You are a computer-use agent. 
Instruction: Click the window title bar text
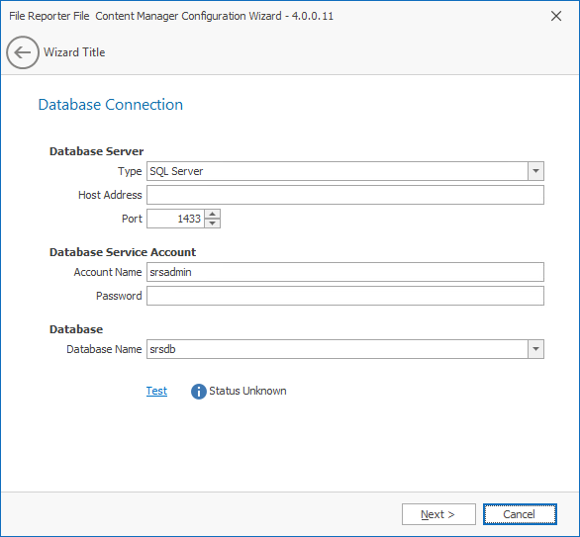pyautogui.click(x=171, y=16)
